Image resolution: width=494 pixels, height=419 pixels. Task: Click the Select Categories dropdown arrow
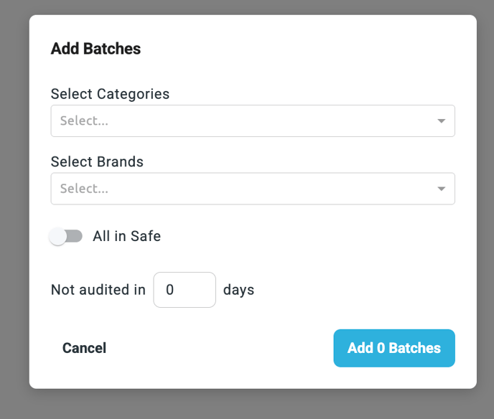442,121
